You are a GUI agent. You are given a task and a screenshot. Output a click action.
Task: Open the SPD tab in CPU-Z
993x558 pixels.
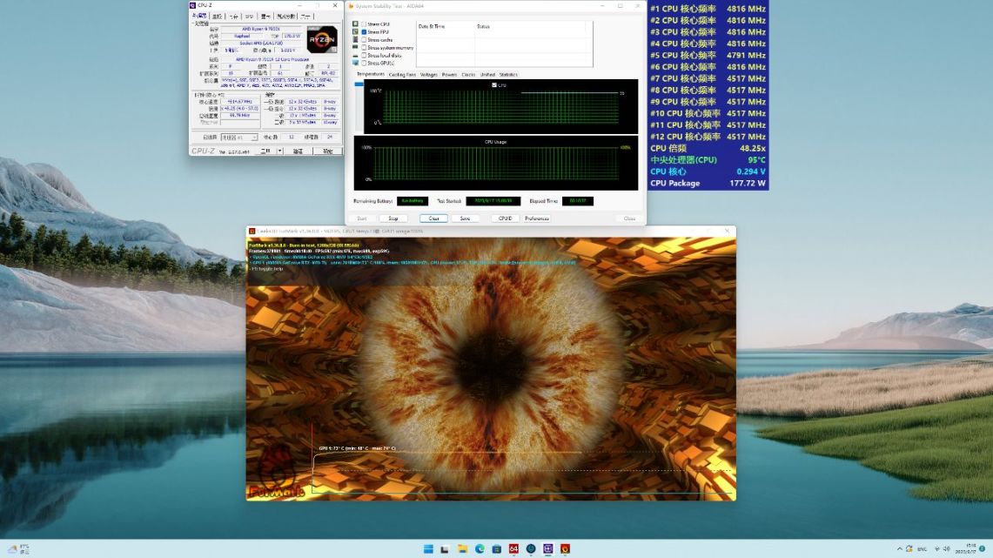coord(249,16)
